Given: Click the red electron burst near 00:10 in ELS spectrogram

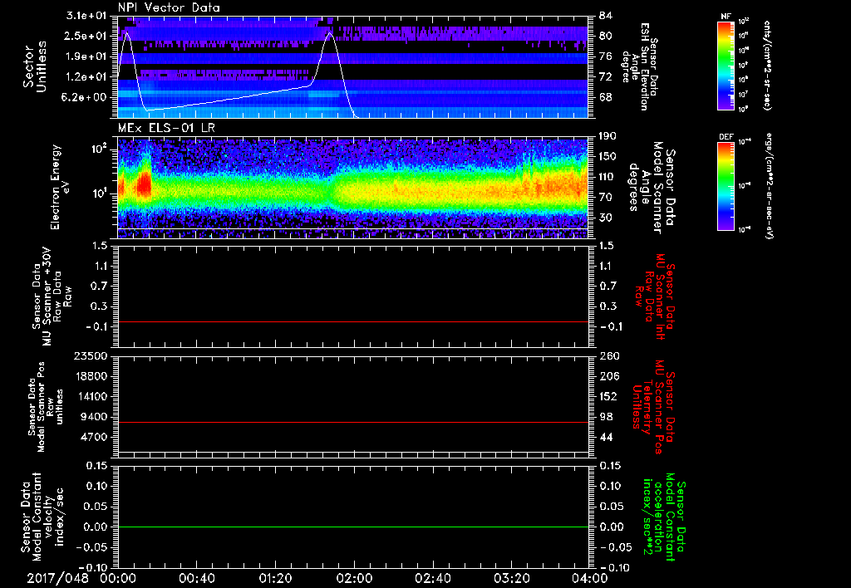Looking at the screenshot, I should point(144,184).
